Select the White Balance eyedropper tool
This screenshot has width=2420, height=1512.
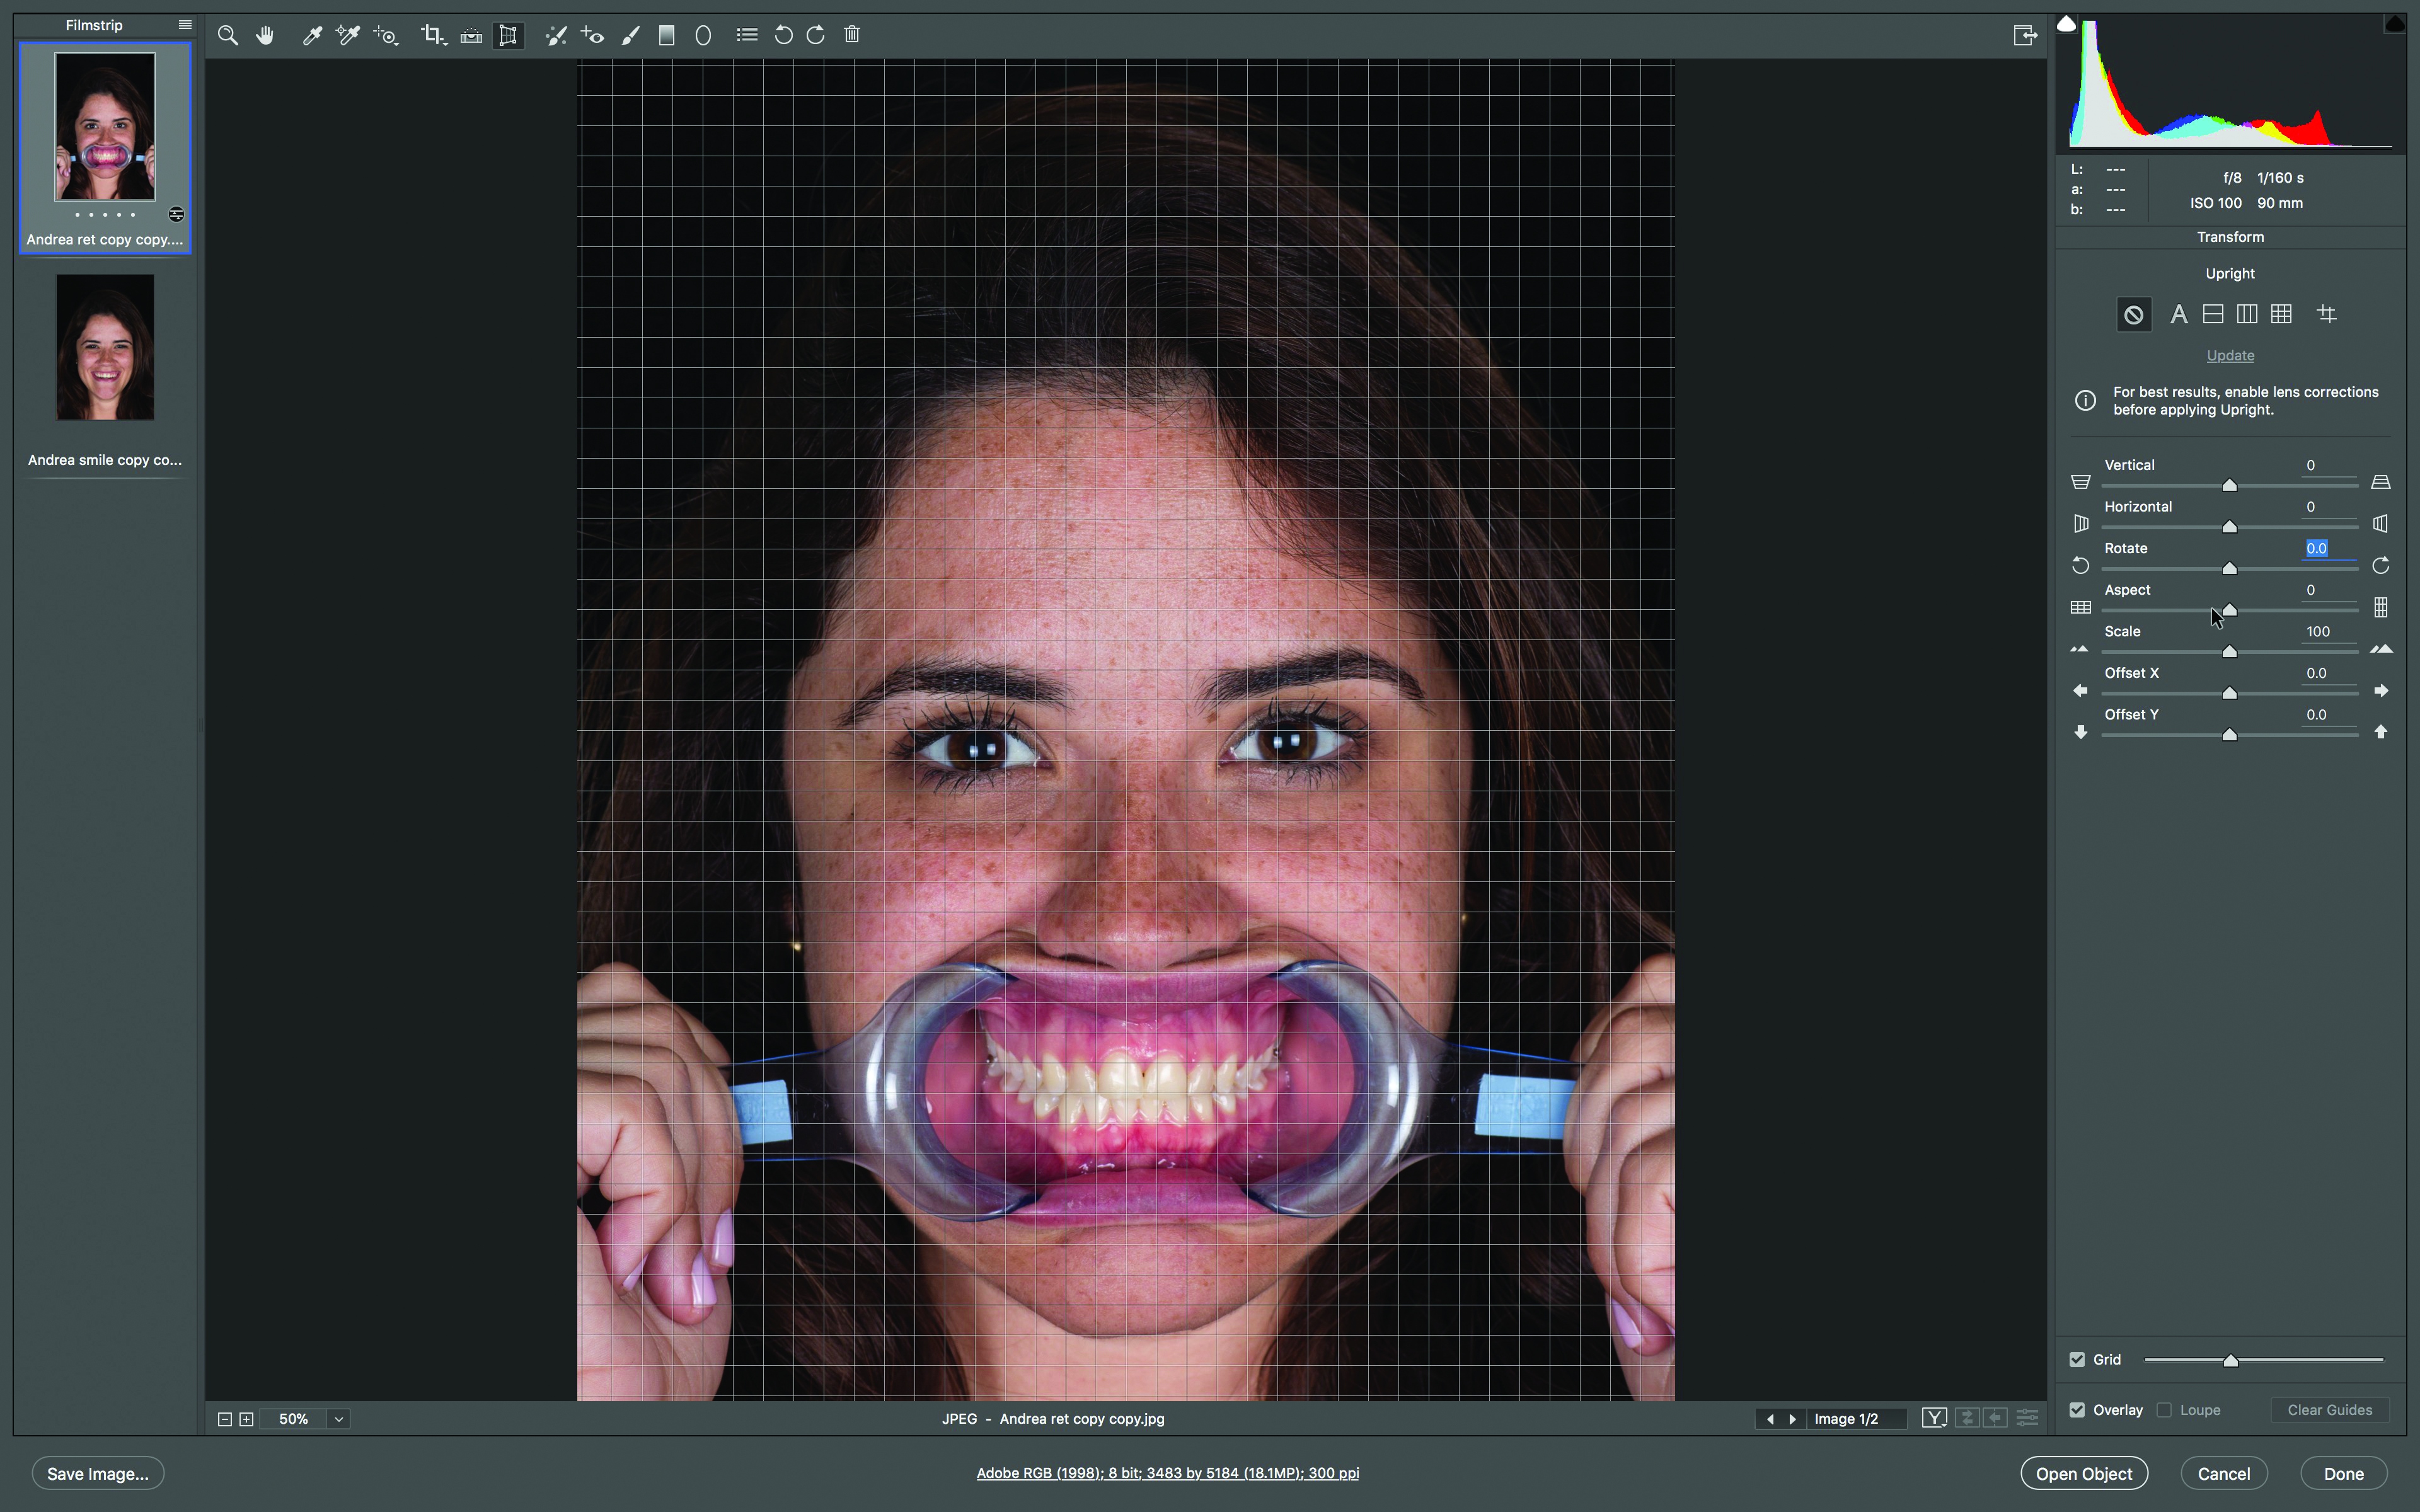pyautogui.click(x=312, y=35)
